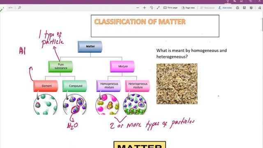263x148 pixels.
Task: Click the 'CLASSIFICATION OF MATTER' heading
Action: 140,22
